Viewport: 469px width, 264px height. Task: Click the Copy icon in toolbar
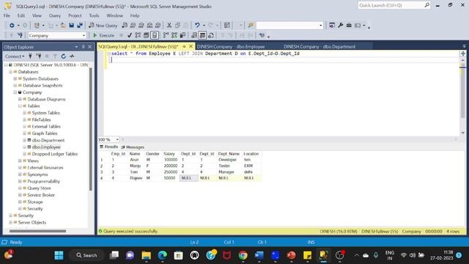click(177, 26)
